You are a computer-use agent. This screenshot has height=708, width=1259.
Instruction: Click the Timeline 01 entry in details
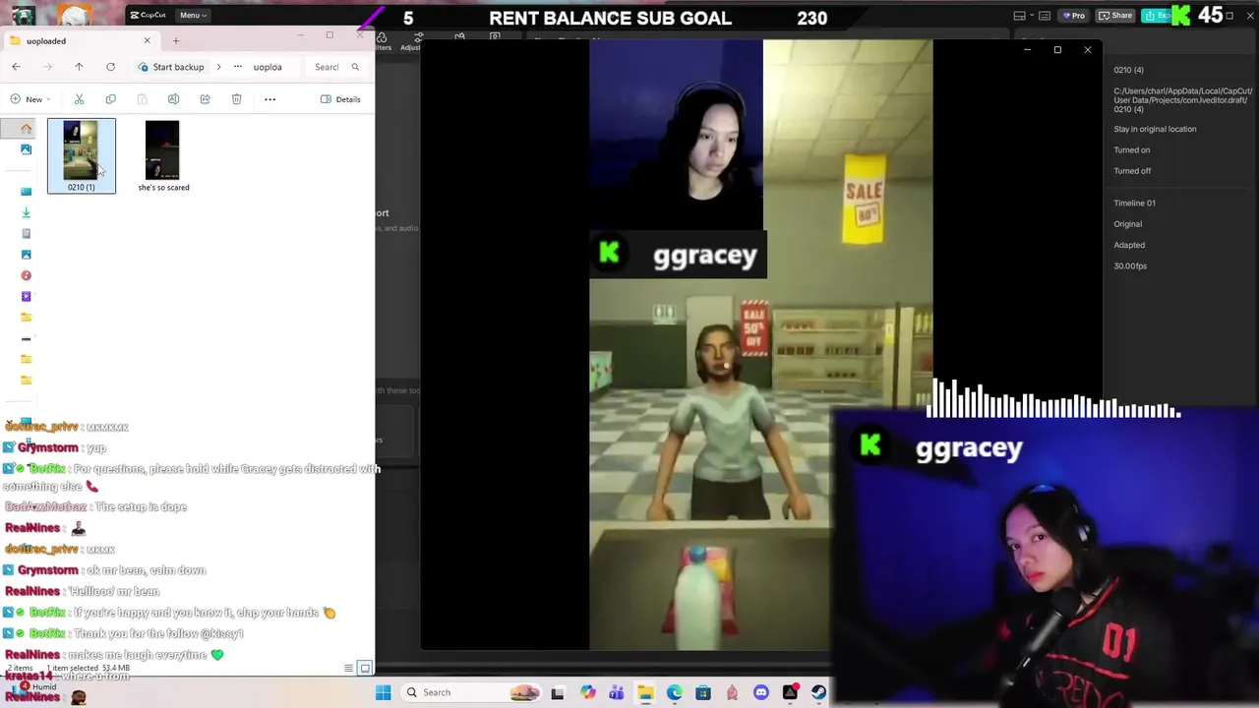point(1134,204)
